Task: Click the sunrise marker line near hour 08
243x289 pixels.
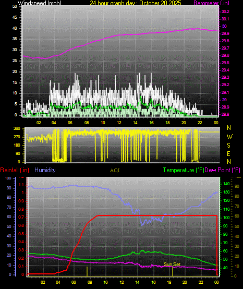Action: click(x=87, y=271)
